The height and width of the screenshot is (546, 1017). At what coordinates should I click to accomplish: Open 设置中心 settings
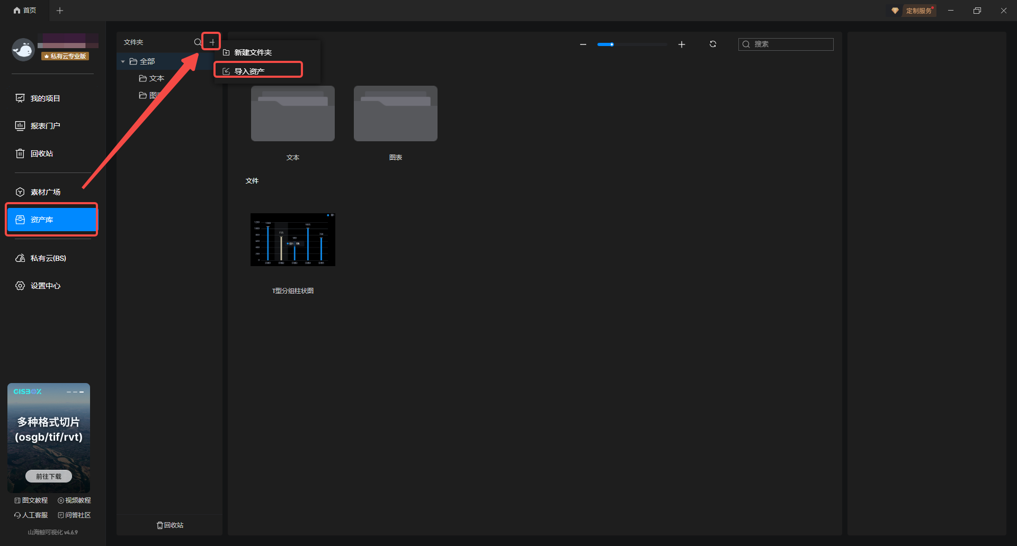click(45, 286)
